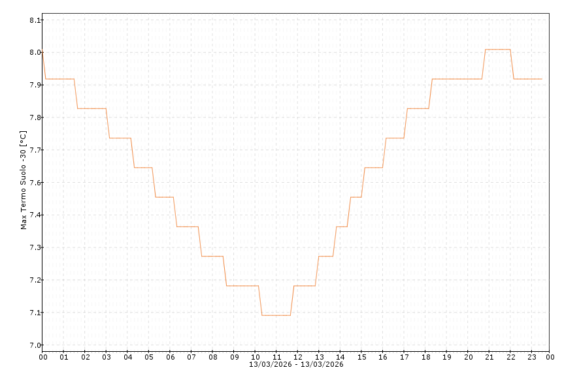Click the line plateau between hours 02 and 03

92,108
